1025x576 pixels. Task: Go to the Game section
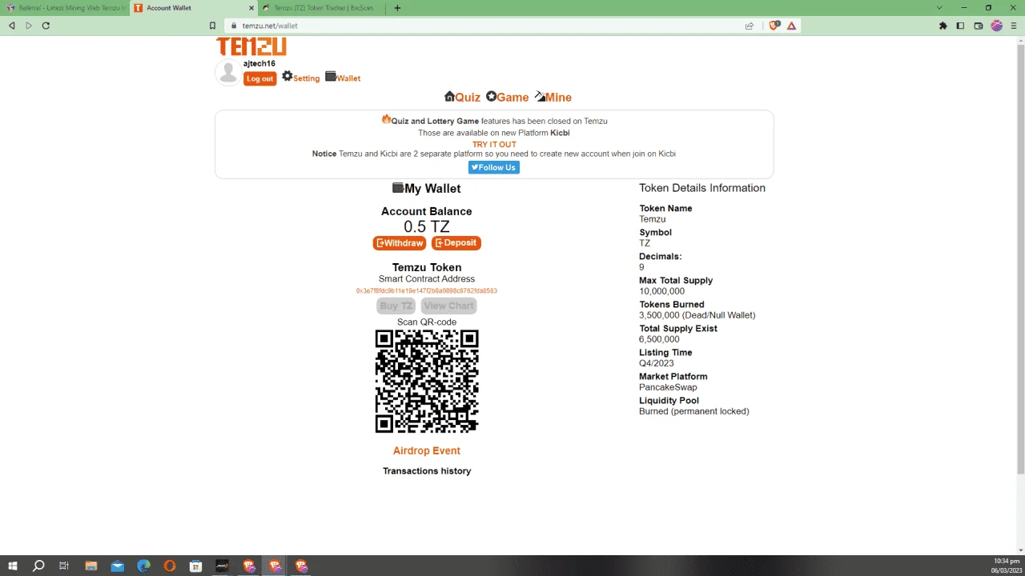coord(507,97)
